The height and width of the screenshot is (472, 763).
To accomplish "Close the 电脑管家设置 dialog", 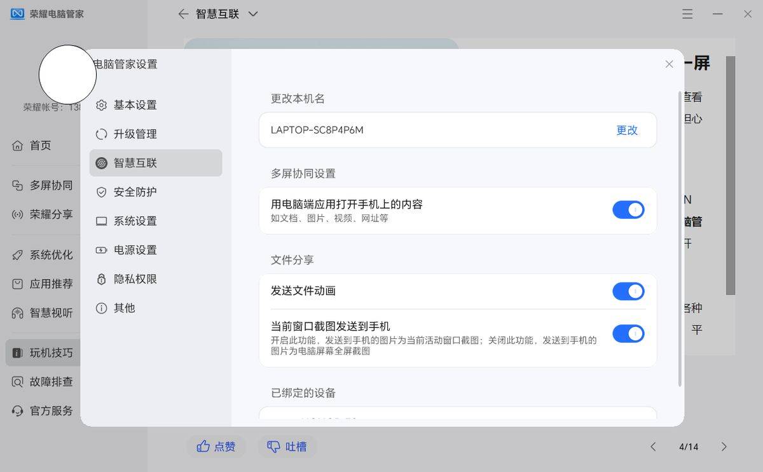I will click(x=669, y=64).
